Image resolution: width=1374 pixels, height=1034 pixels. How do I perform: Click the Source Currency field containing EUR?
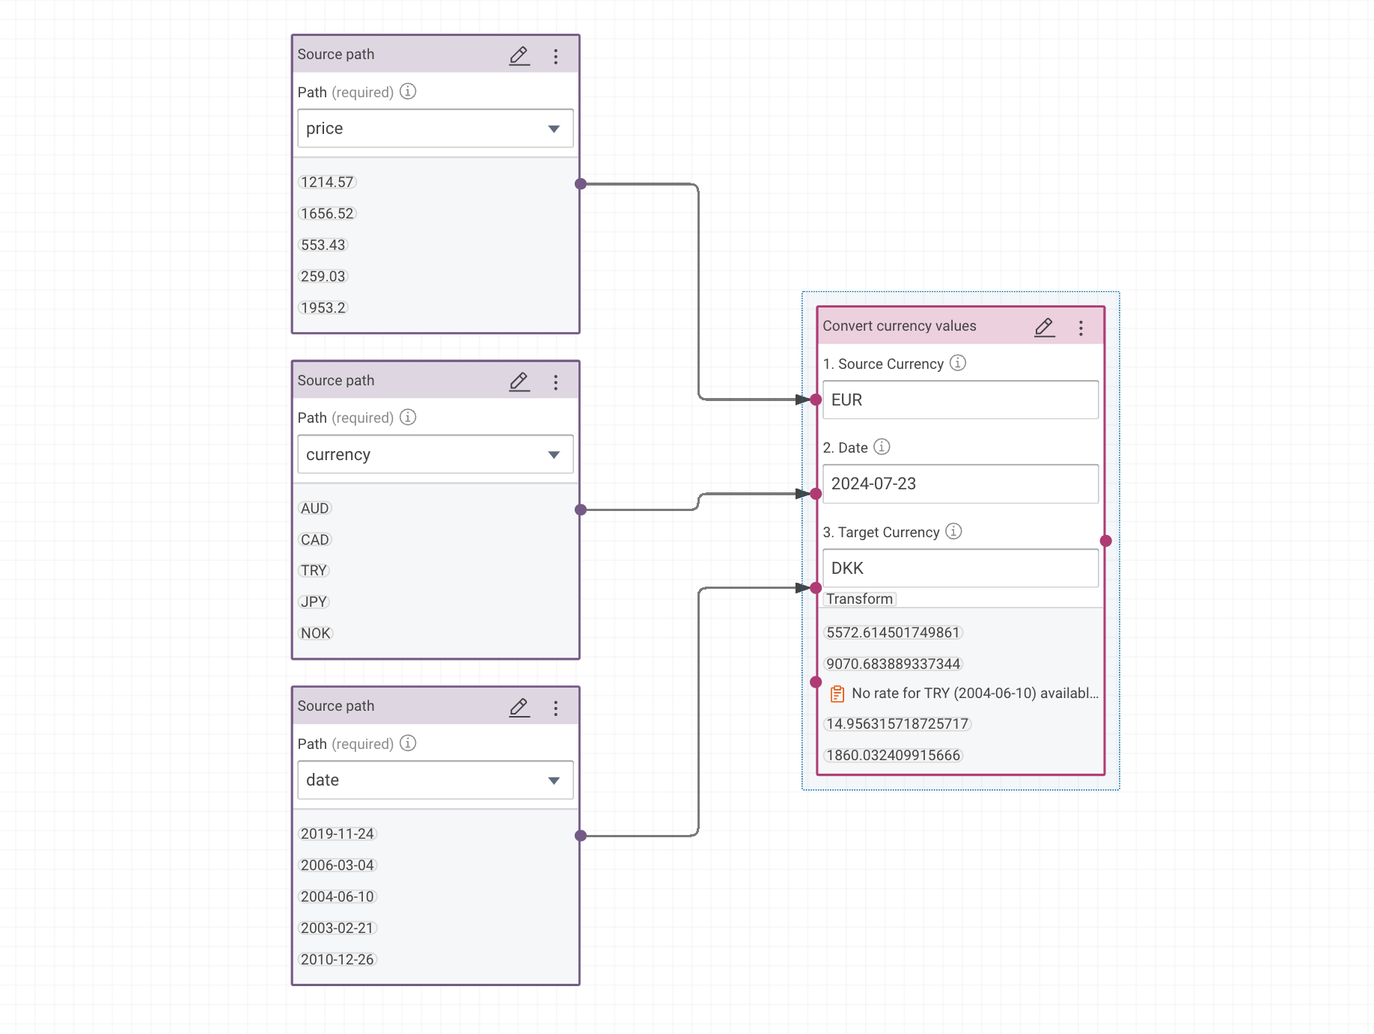(960, 400)
